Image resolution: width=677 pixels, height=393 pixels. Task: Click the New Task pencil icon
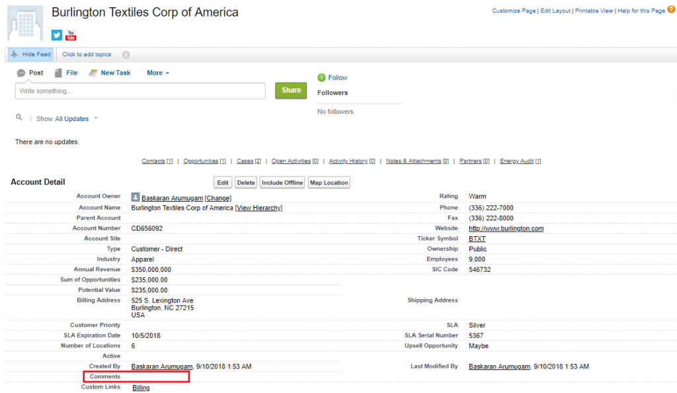click(x=93, y=73)
